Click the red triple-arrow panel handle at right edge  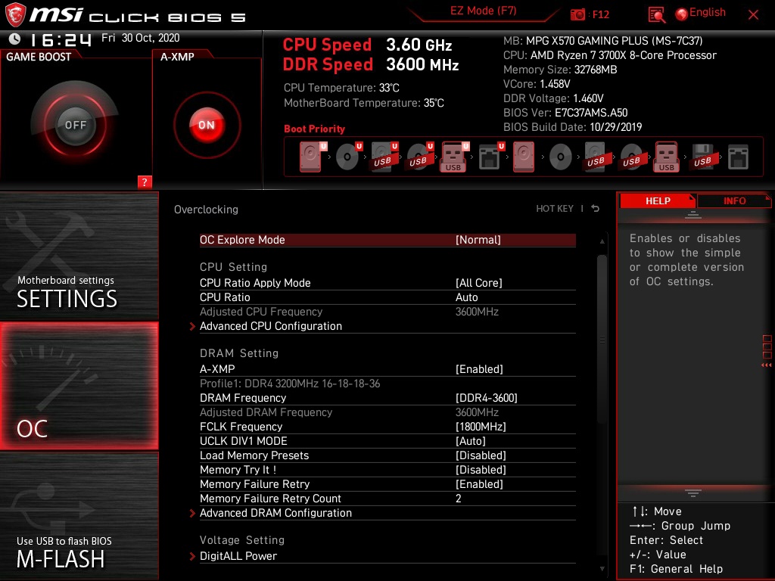tap(767, 365)
